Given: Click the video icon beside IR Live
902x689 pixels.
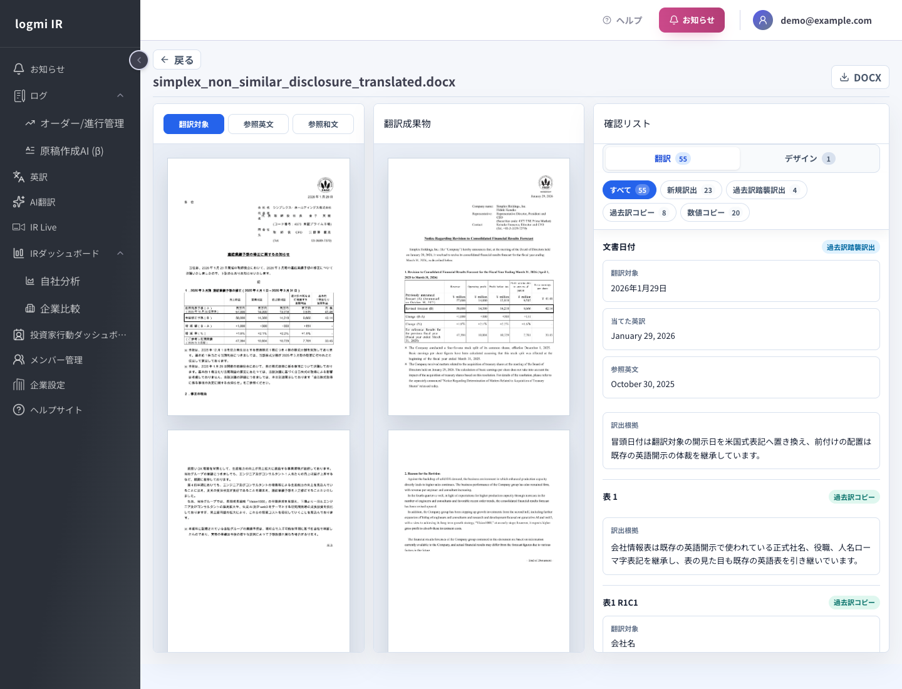Looking at the screenshot, I should 19,227.
